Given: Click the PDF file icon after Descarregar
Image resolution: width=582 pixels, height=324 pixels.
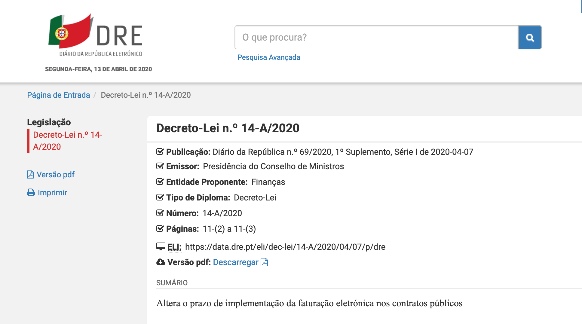Looking at the screenshot, I should point(264,262).
